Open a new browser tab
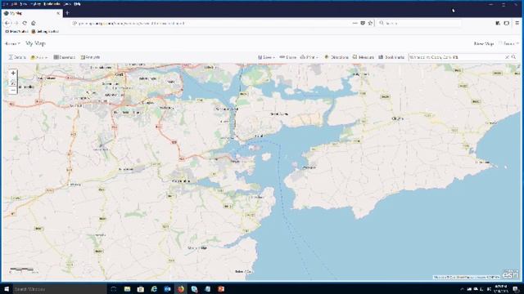 (67, 13)
